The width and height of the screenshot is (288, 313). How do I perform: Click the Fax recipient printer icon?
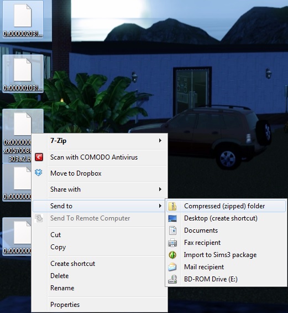pyautogui.click(x=172, y=243)
